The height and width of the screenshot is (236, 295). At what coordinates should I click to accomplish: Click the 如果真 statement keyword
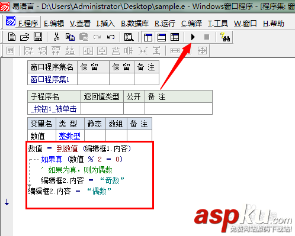[52, 159]
